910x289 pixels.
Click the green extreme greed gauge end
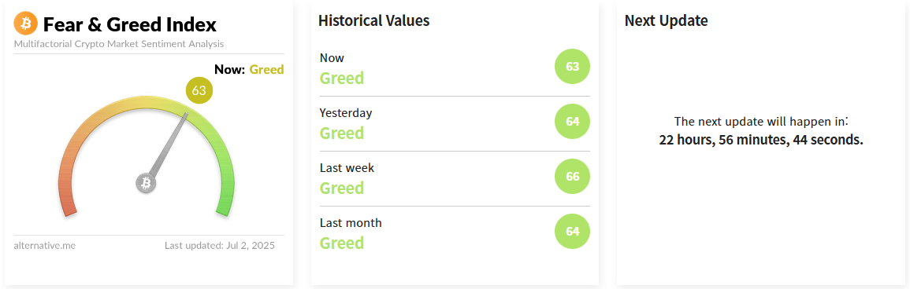pyautogui.click(x=225, y=203)
